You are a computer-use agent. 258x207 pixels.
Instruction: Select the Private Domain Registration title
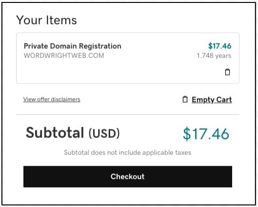click(73, 46)
